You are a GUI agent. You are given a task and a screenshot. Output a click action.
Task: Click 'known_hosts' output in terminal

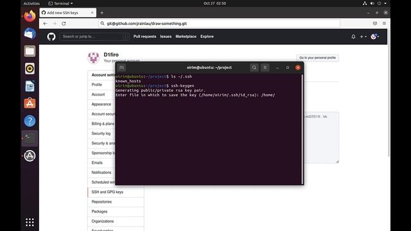click(128, 81)
